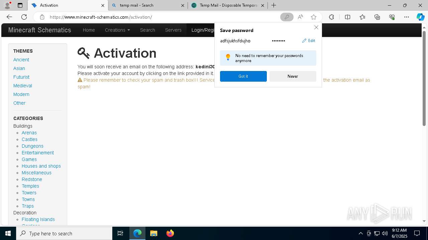
Task: Close the Save password popup
Action: [x=316, y=27]
